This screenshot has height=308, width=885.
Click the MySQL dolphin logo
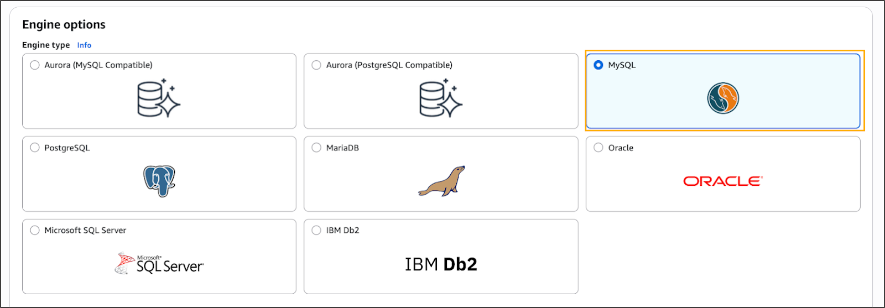click(723, 98)
